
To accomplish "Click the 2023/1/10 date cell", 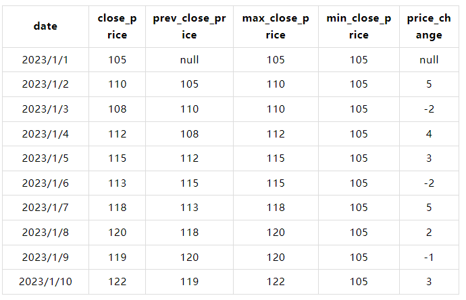I will click(x=45, y=281).
